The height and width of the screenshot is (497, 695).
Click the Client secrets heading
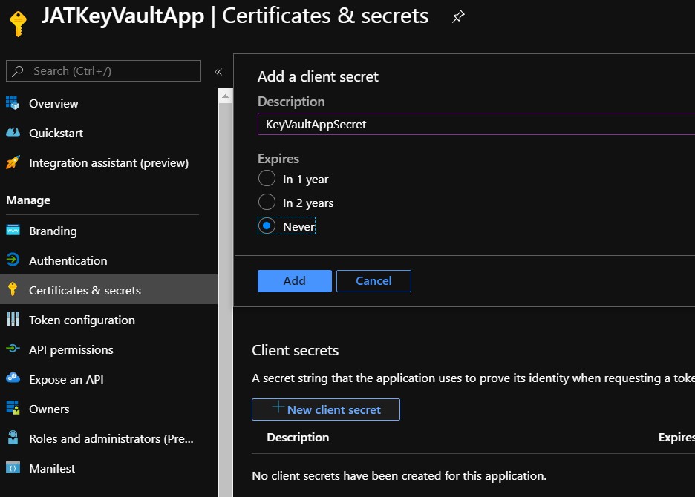pyautogui.click(x=296, y=350)
